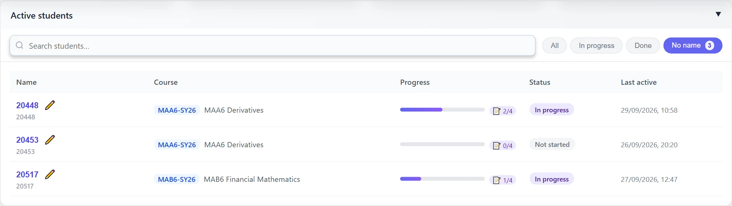Filter students by In progress

[596, 45]
